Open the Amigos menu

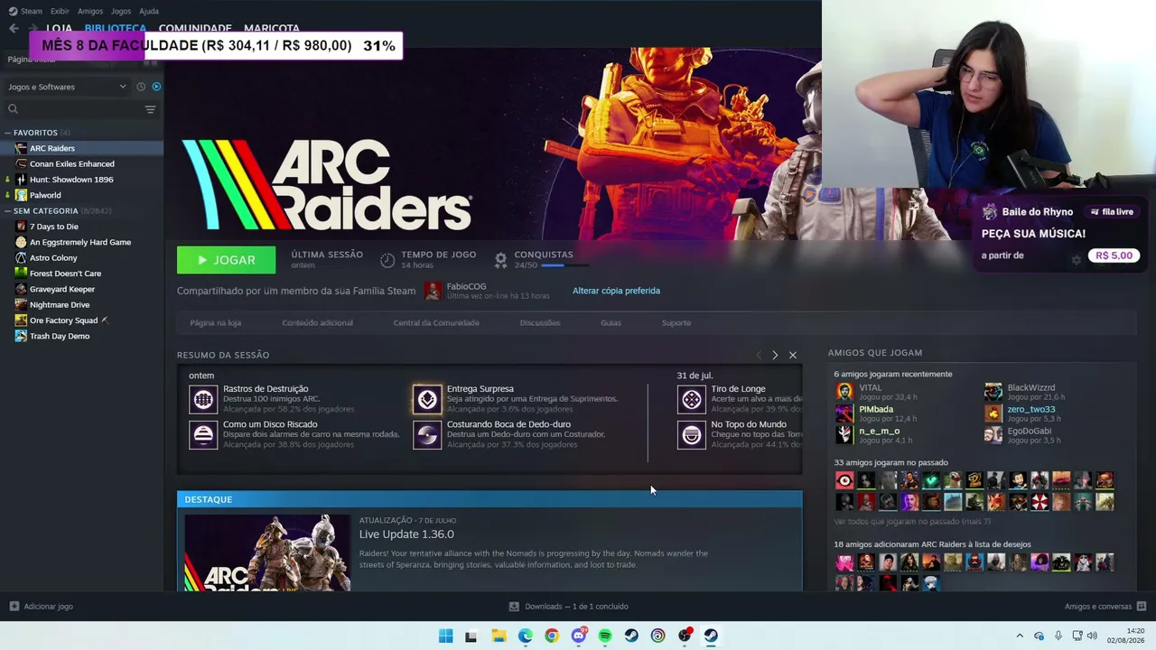click(x=90, y=11)
